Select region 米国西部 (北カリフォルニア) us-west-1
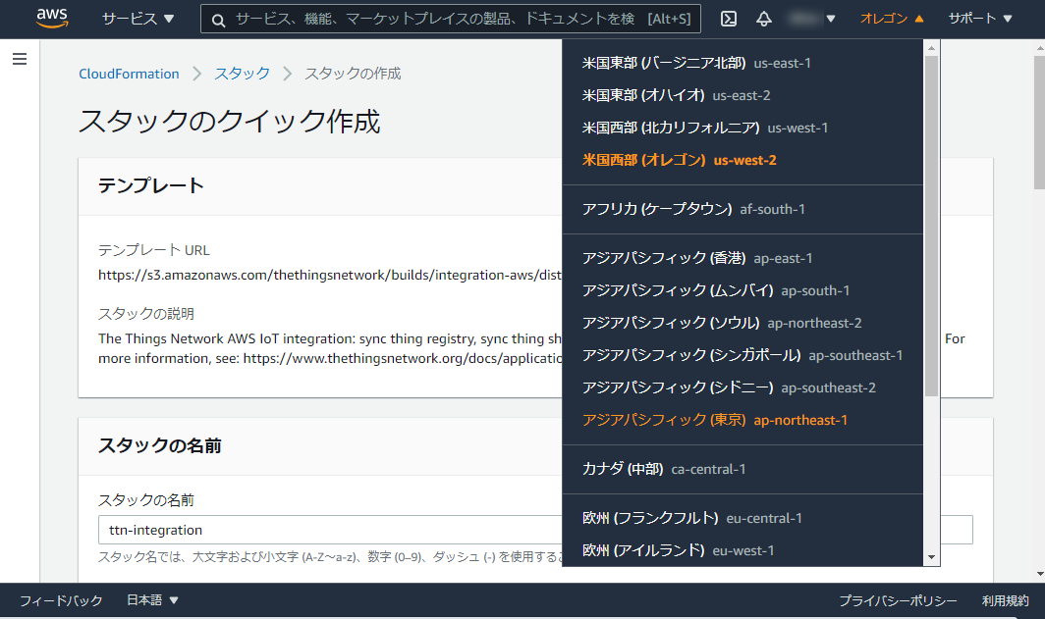Screen dimensions: 1045x619 pyautogui.click(x=742, y=128)
